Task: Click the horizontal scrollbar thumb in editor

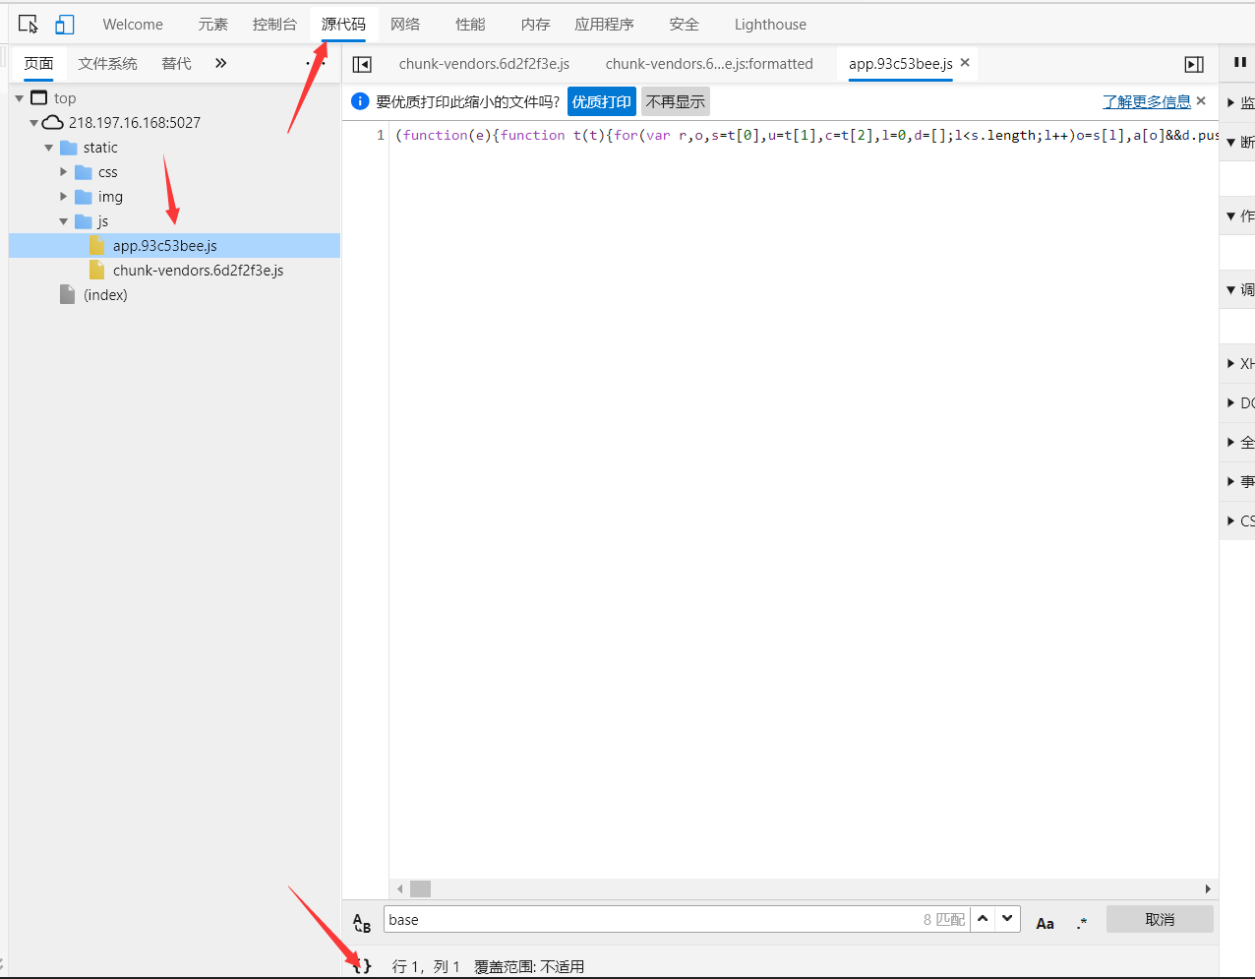Action: (x=421, y=888)
